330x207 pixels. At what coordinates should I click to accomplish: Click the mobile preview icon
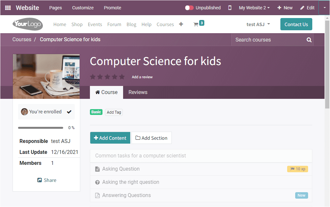point(230,7)
